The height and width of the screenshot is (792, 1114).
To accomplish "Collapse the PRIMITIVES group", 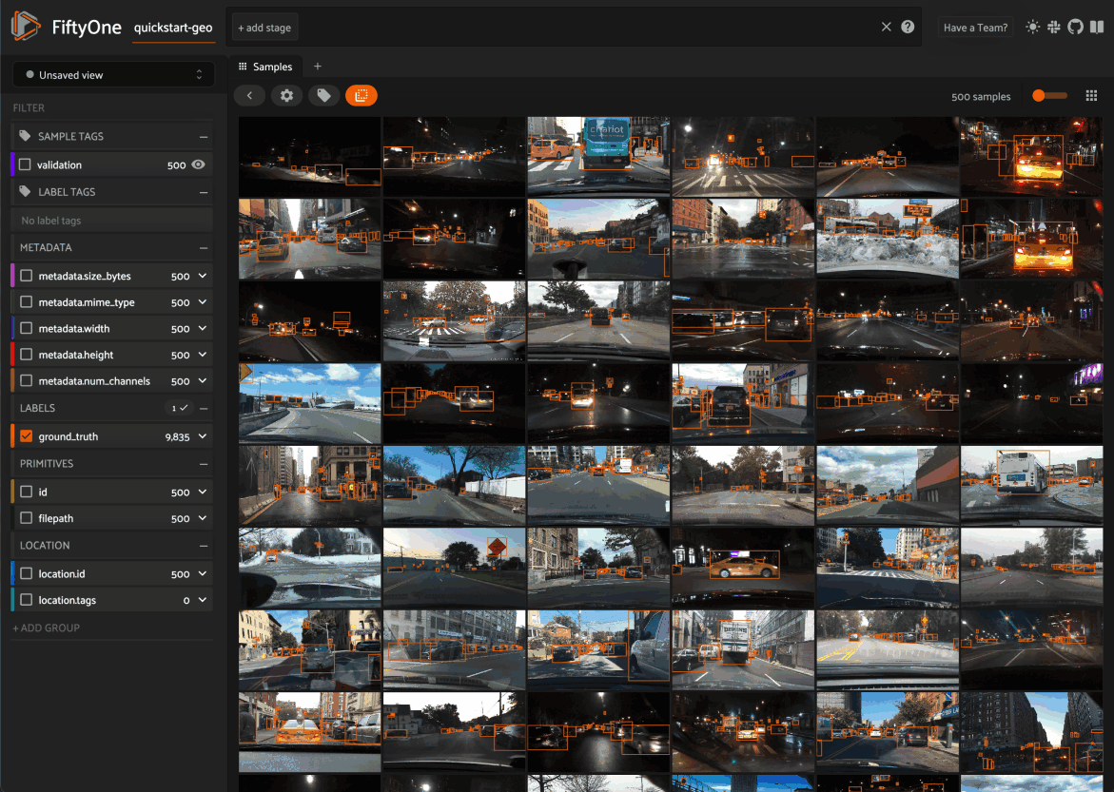I will (204, 464).
